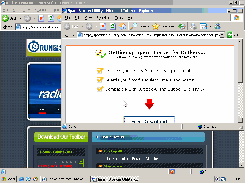
Task: Open Edit menu in Spam Blocker window
Action: coord(77,18)
